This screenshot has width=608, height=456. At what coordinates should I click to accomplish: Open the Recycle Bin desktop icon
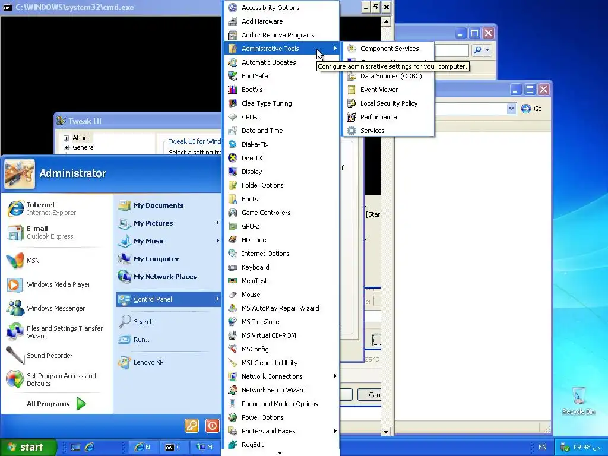pos(578,401)
